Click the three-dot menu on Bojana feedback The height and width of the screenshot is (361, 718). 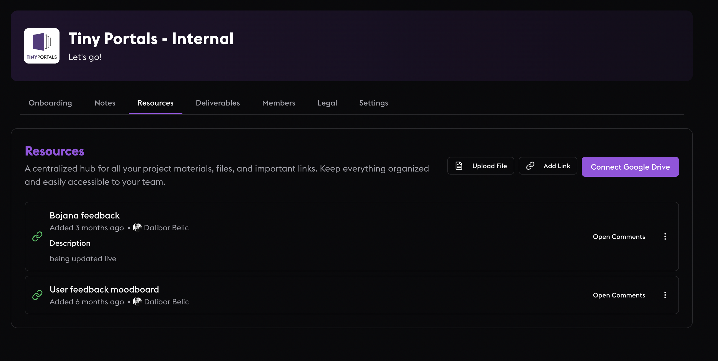point(665,236)
